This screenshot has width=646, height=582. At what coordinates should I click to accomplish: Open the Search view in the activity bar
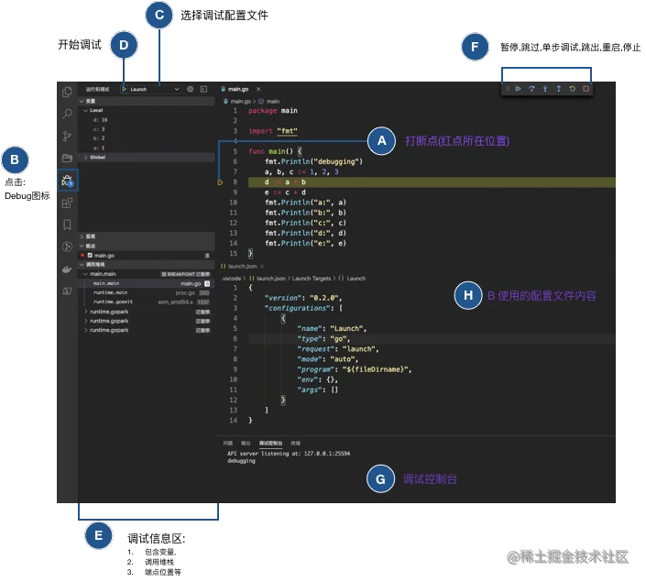tap(67, 114)
